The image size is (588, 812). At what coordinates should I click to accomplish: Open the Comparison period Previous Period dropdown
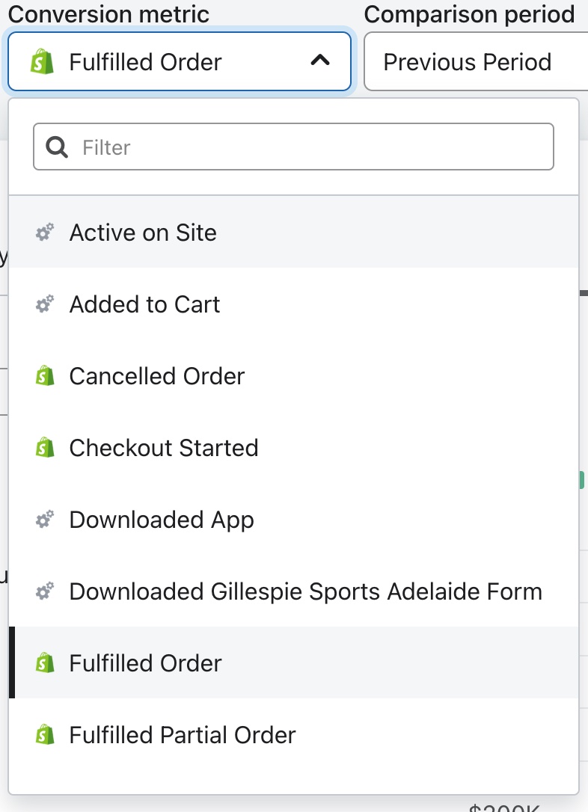(476, 61)
